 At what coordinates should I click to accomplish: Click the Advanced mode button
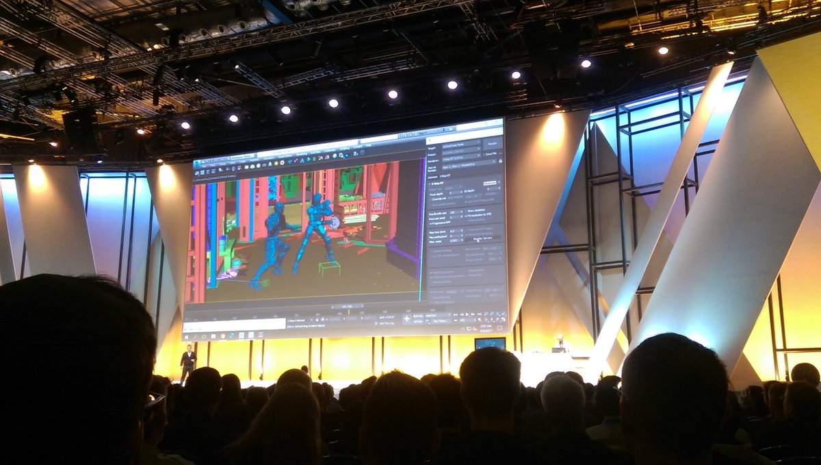tap(490, 184)
